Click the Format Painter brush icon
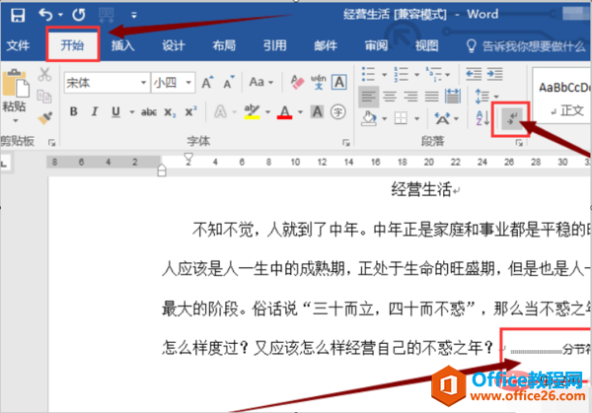The width and height of the screenshot is (592, 413). [x=45, y=118]
